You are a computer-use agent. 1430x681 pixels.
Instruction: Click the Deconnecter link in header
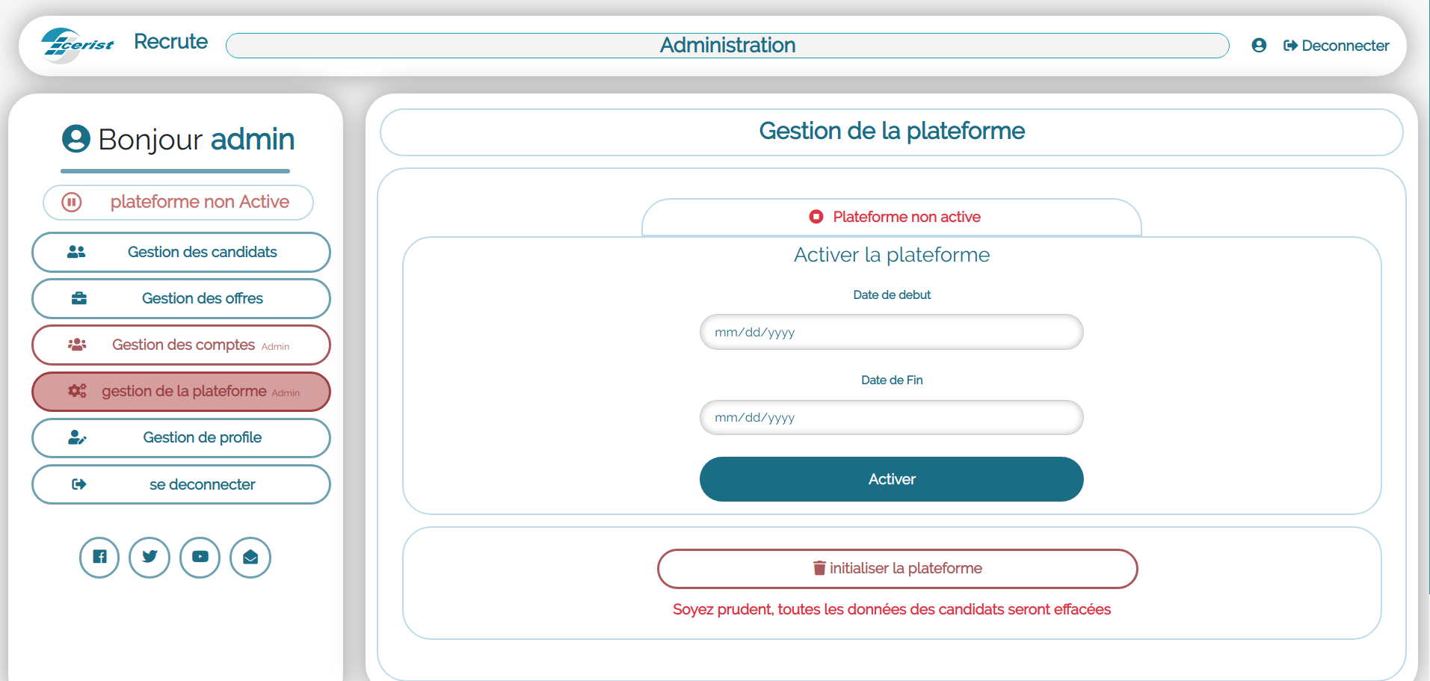tap(1337, 46)
